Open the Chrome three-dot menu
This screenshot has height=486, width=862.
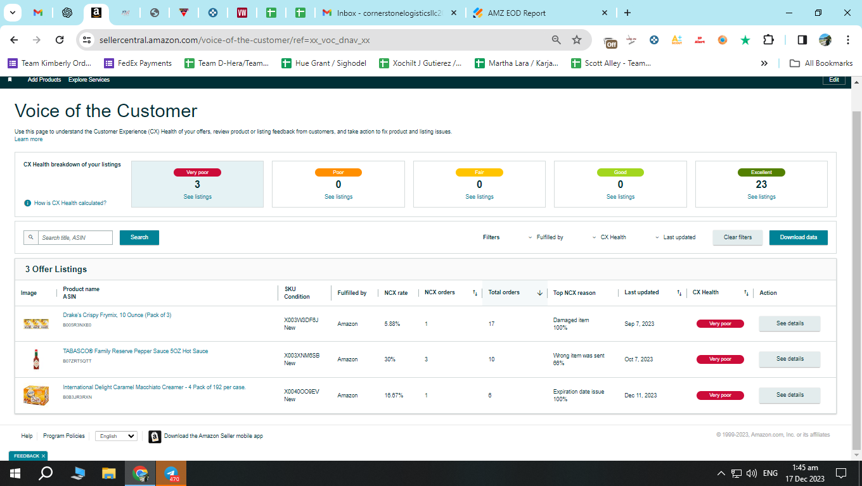click(848, 40)
